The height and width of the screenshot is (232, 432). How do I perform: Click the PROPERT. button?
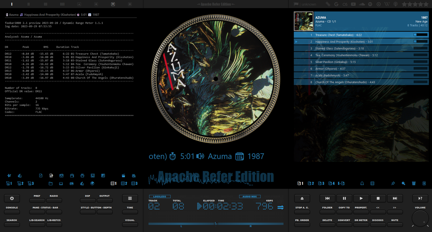tap(361, 212)
